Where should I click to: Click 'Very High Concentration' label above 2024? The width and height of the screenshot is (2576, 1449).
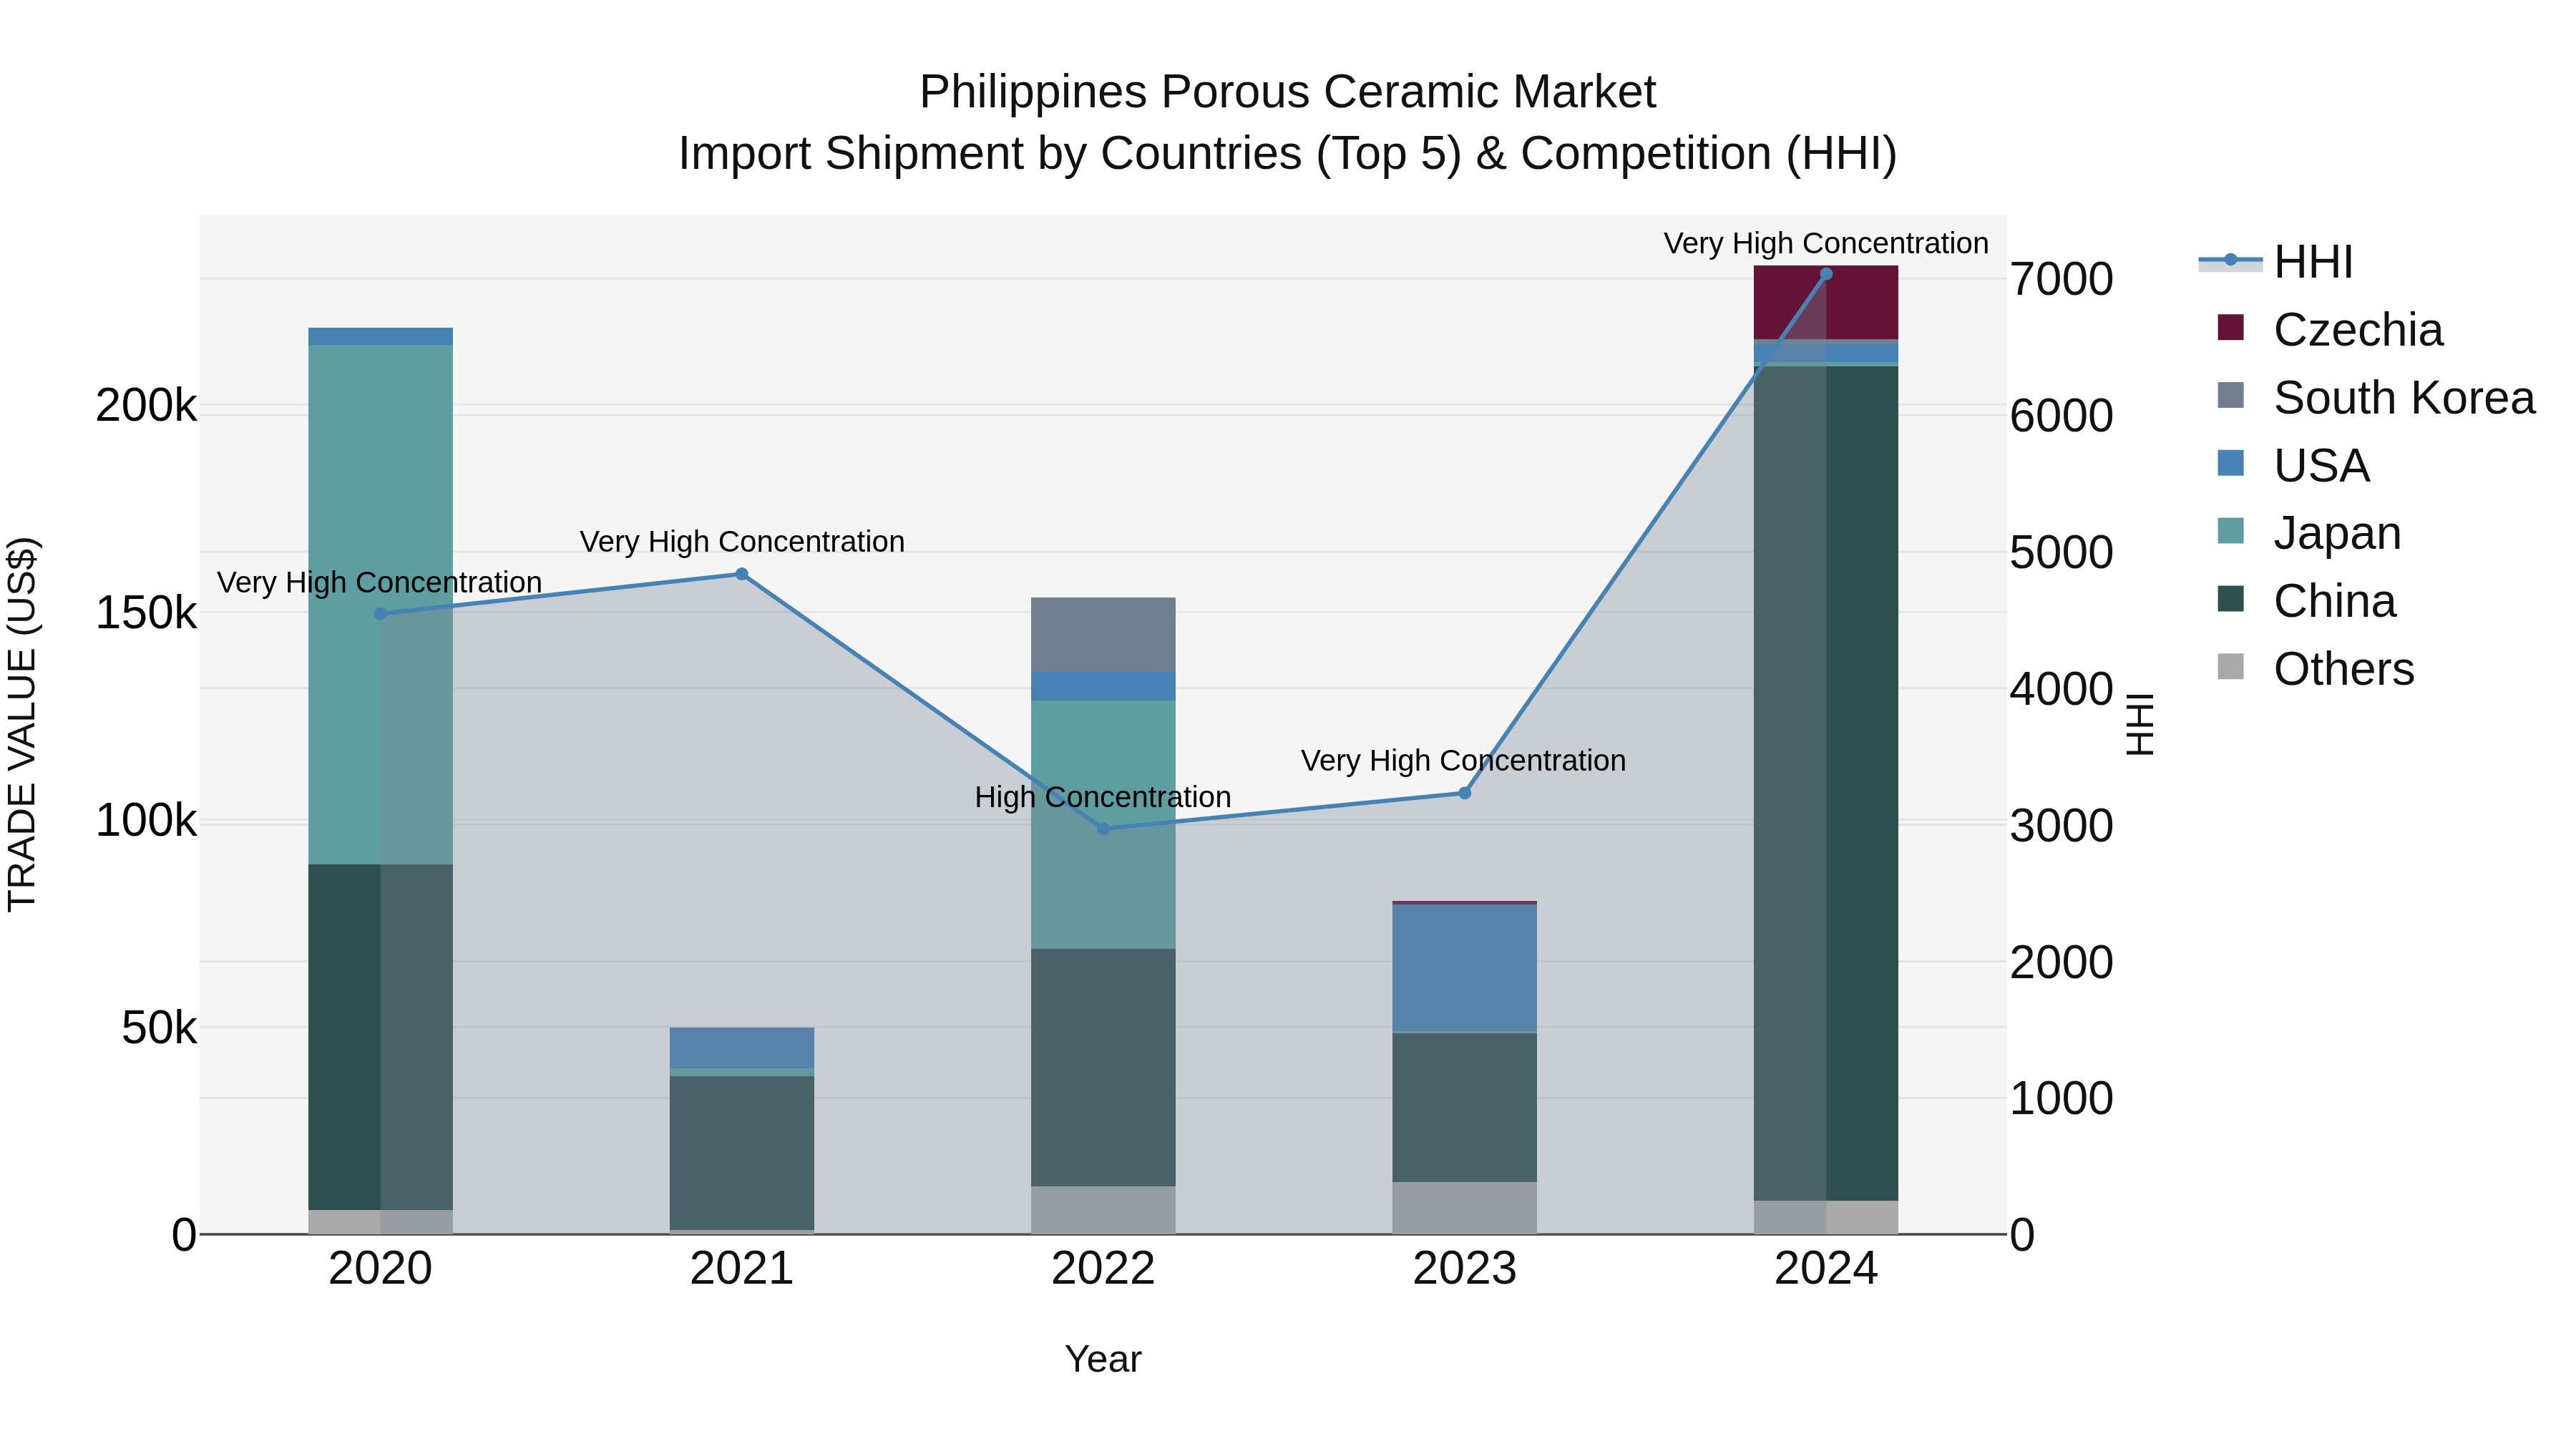pos(1826,244)
